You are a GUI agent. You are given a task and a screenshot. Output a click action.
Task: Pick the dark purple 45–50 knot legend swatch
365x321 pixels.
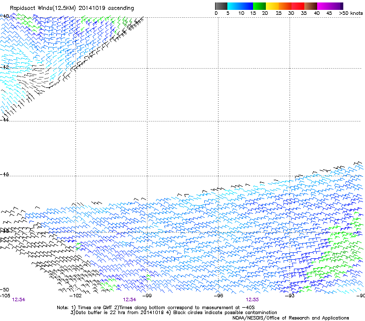(x=336, y=6)
